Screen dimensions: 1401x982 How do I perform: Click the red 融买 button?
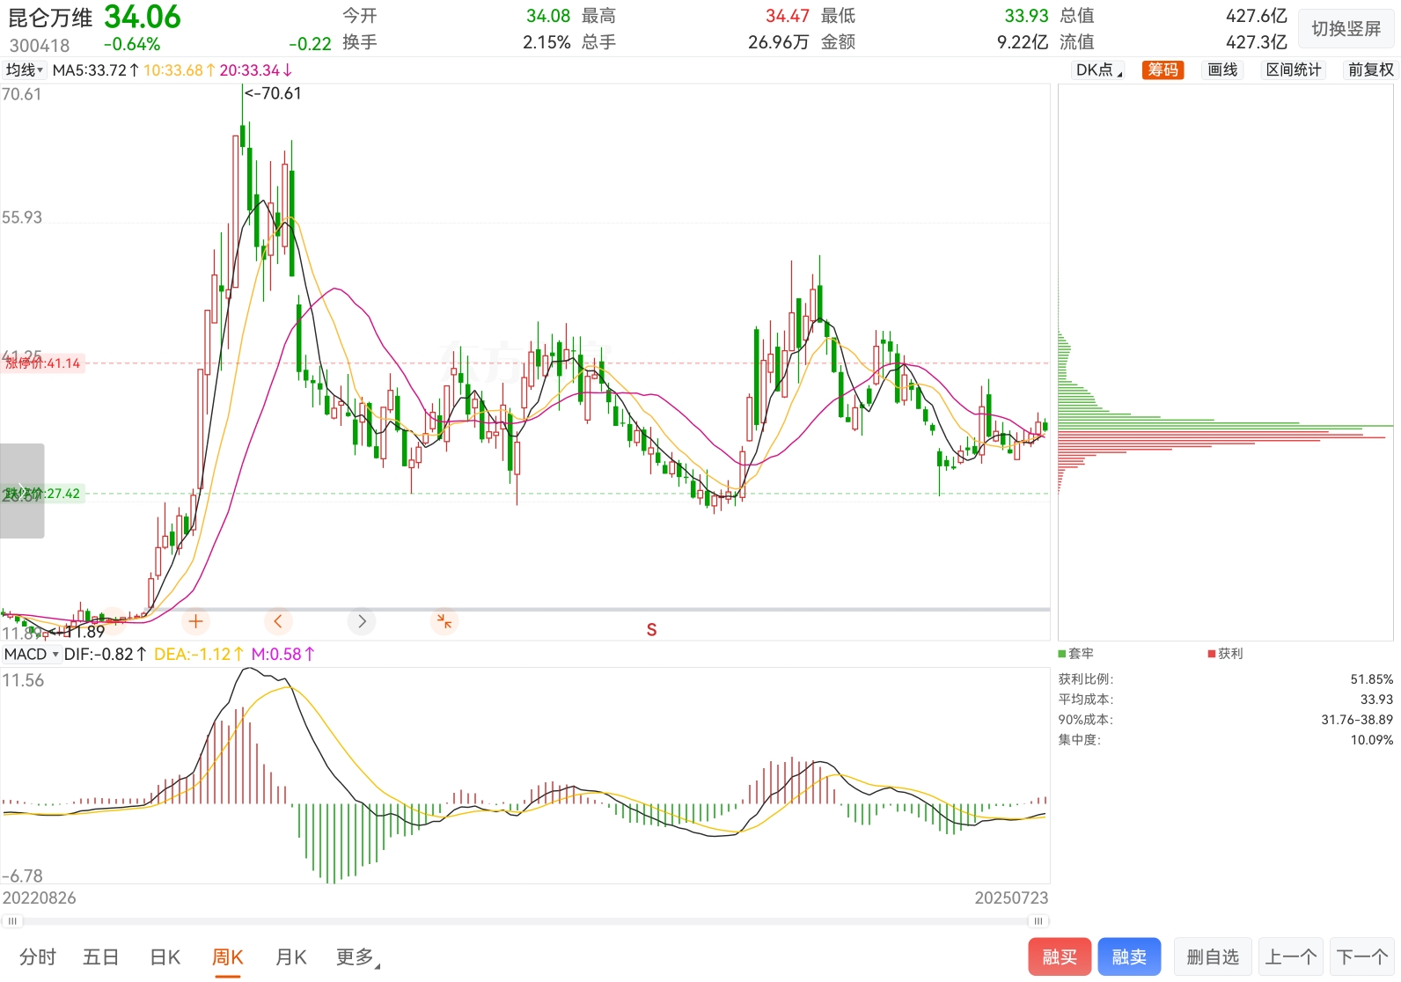click(x=1060, y=956)
